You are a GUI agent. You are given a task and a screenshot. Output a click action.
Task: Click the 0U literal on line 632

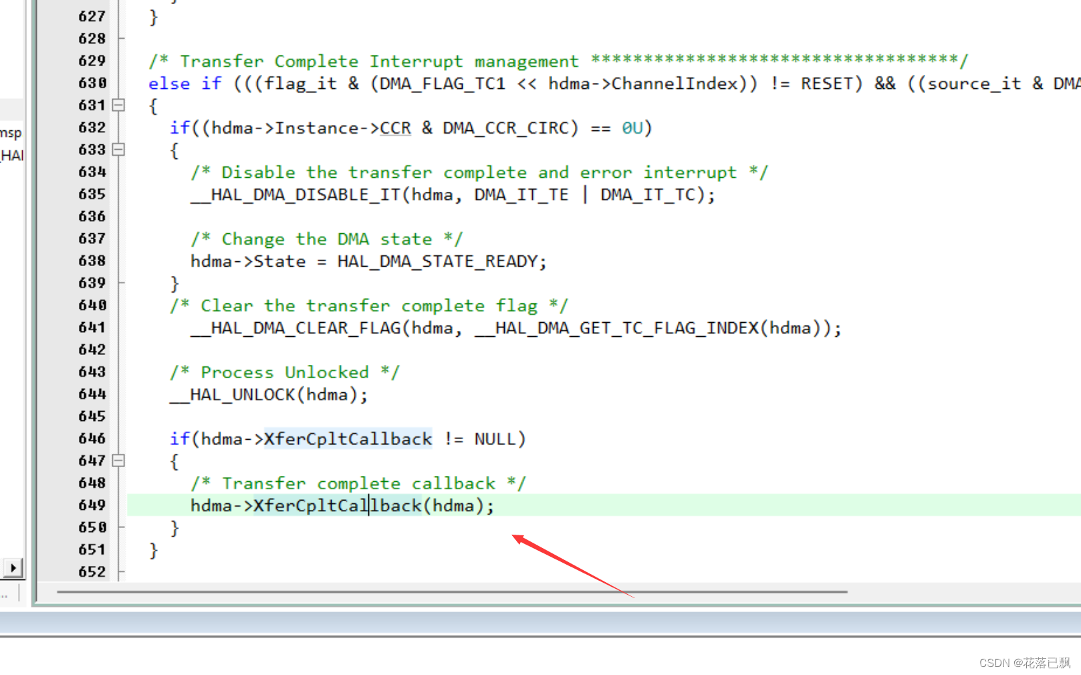pyautogui.click(x=632, y=128)
